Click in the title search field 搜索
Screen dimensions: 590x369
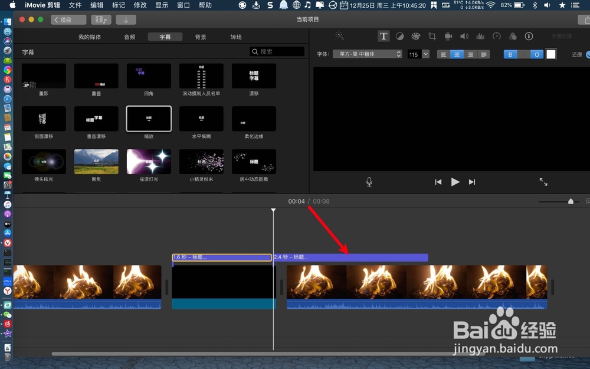pyautogui.click(x=277, y=51)
